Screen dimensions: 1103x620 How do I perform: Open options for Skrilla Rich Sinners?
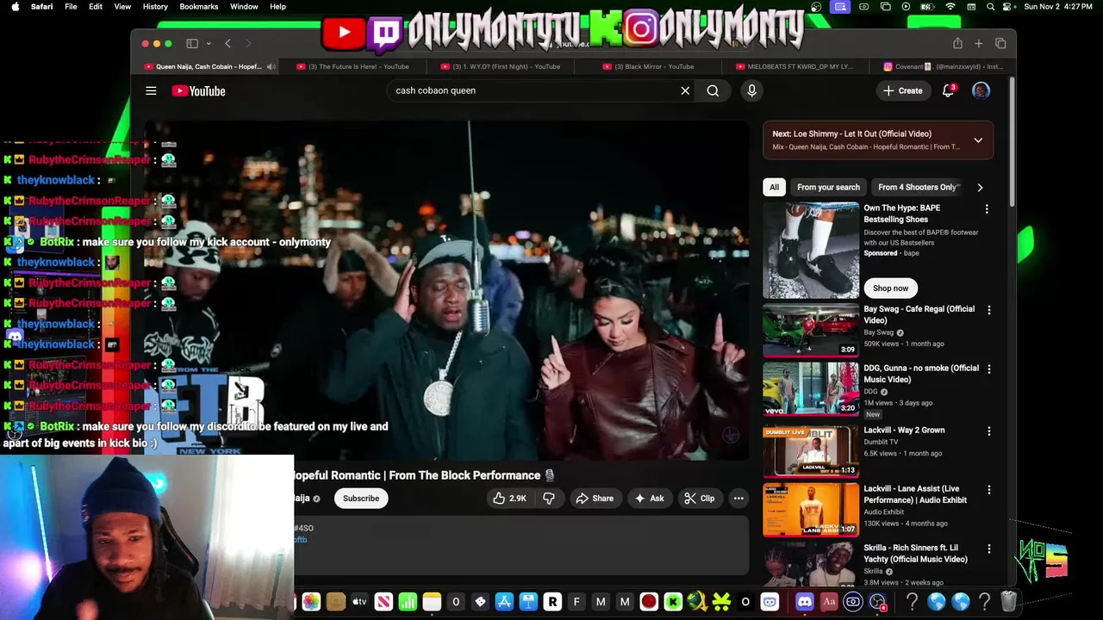(988, 549)
